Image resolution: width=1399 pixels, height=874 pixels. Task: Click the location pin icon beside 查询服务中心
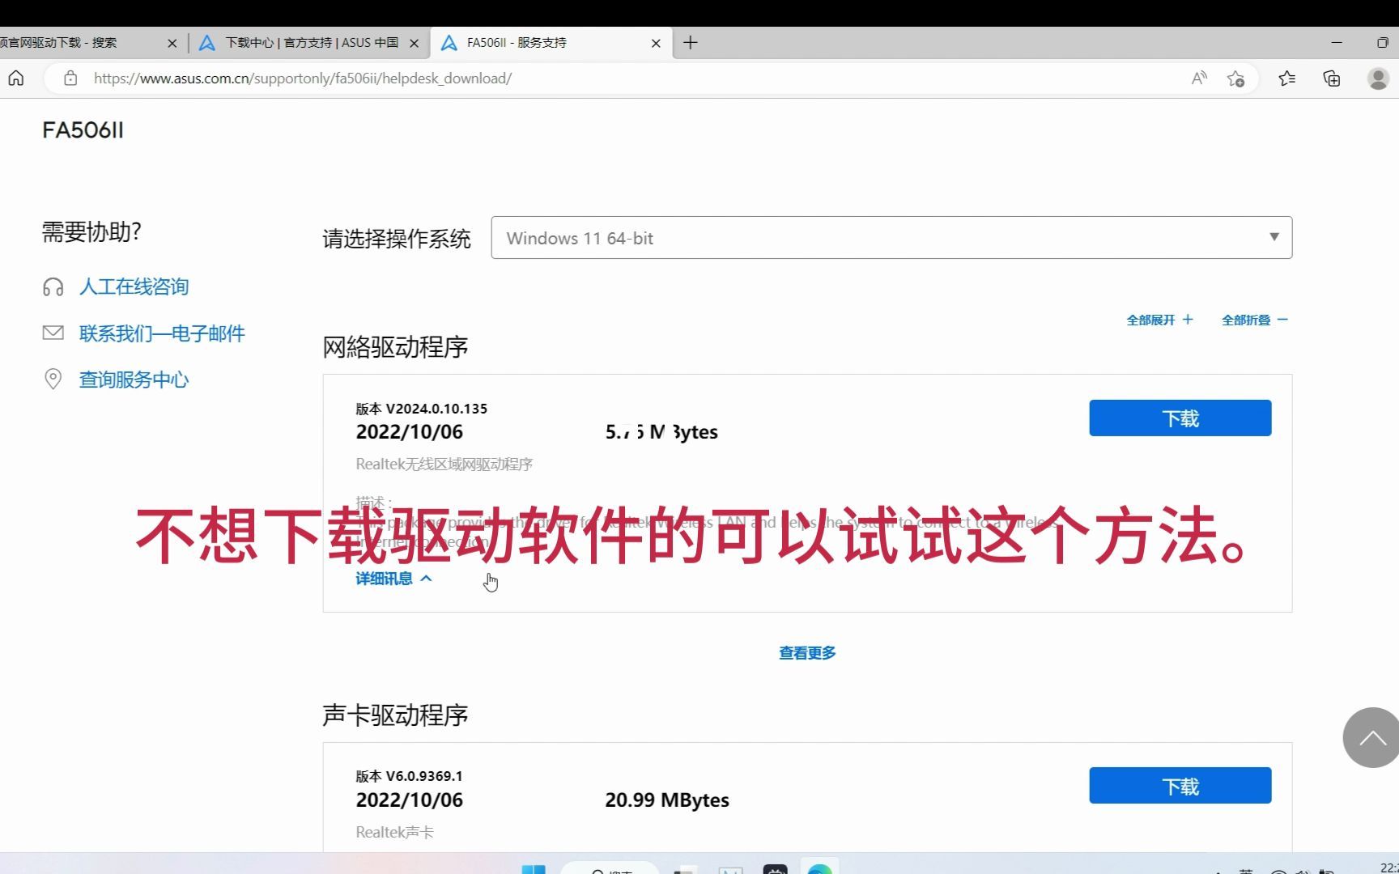[53, 380]
